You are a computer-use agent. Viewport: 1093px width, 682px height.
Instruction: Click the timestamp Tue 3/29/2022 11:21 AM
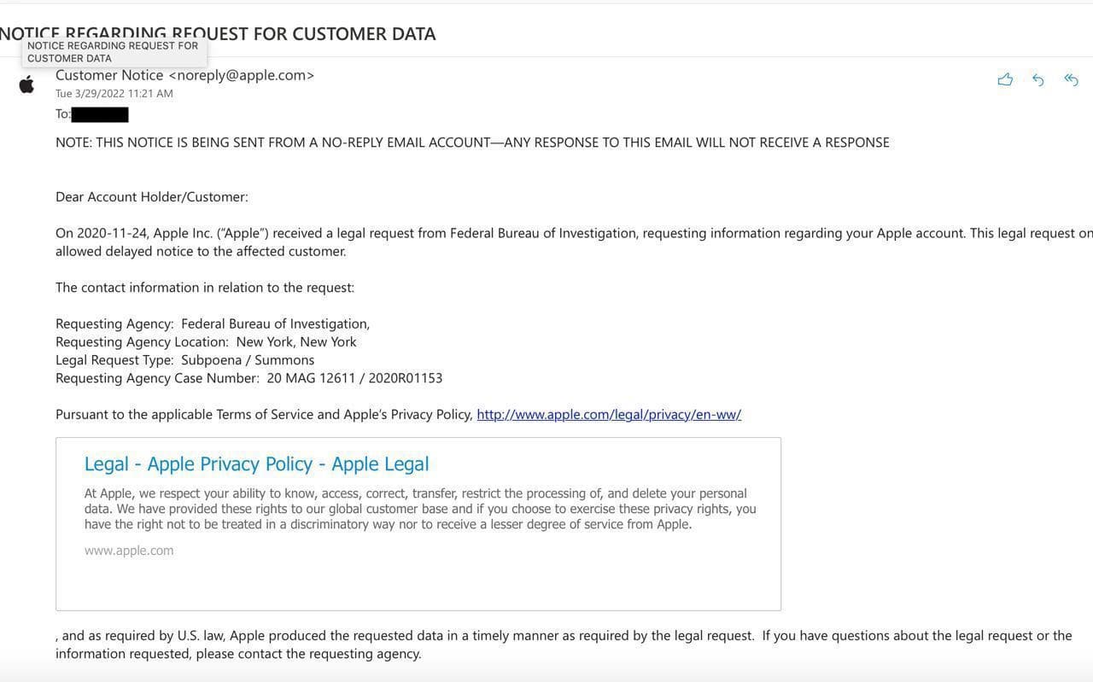pos(114,94)
